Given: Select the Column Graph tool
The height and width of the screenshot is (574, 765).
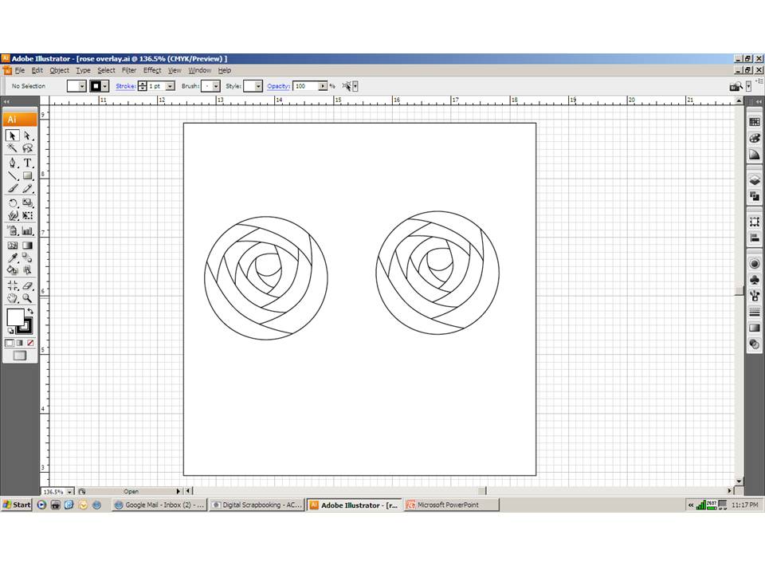Looking at the screenshot, I should [x=27, y=230].
